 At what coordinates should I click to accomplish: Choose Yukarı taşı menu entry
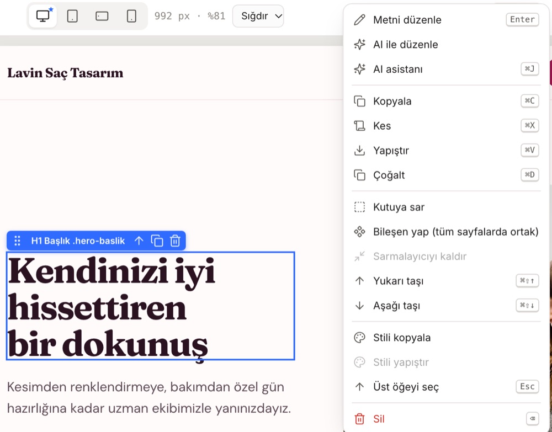[446, 281]
